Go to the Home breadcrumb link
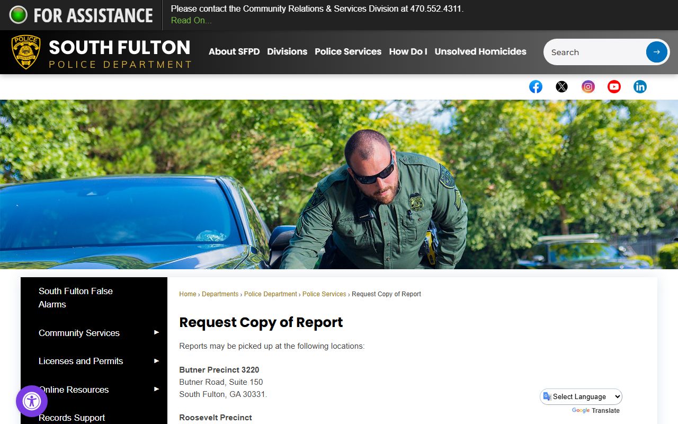Image resolution: width=678 pixels, height=424 pixels. 188,294
